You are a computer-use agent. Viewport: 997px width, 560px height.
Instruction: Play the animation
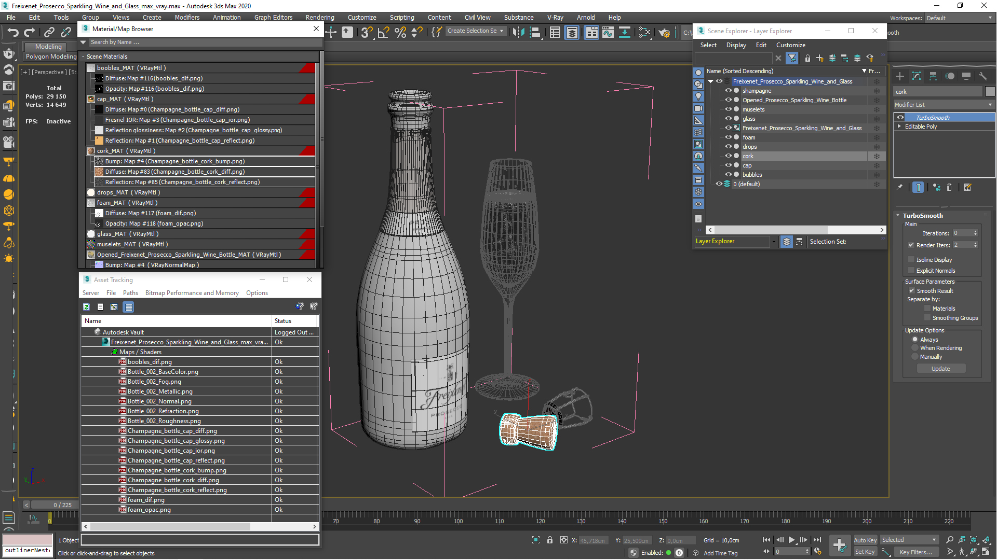pos(791,540)
